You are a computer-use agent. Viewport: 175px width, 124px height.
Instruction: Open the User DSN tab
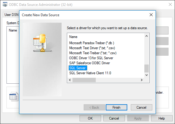(11, 15)
